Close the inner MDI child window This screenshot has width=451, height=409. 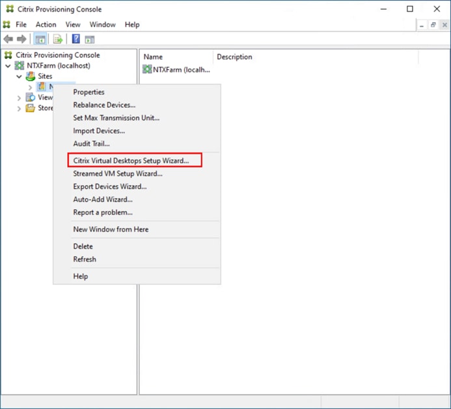click(x=444, y=25)
